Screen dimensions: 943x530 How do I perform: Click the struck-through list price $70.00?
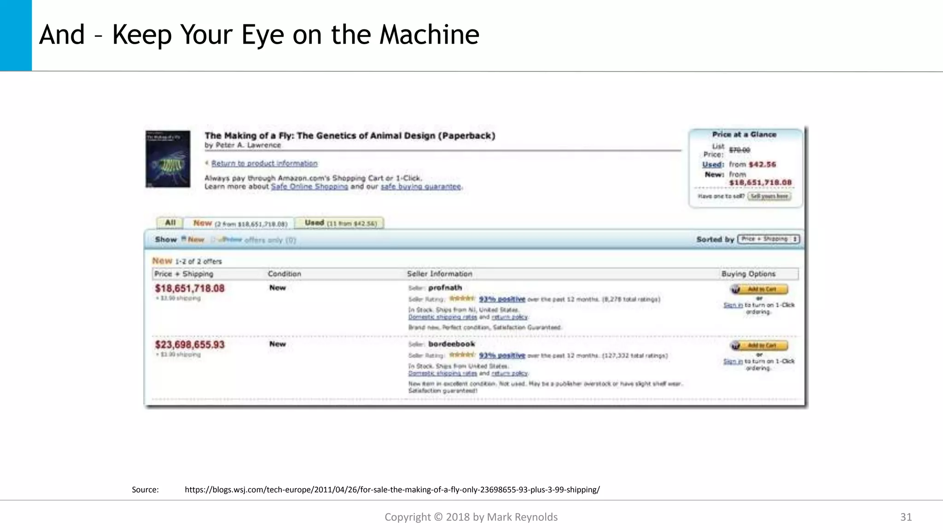coord(739,150)
